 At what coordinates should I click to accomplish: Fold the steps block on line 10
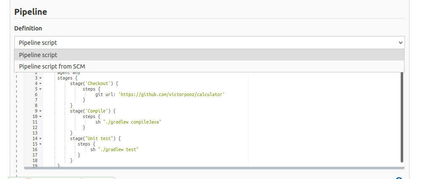(x=40, y=116)
